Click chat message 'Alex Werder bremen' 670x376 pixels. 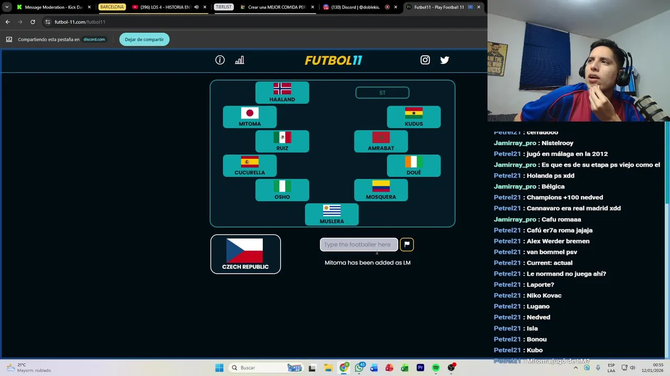click(x=558, y=241)
